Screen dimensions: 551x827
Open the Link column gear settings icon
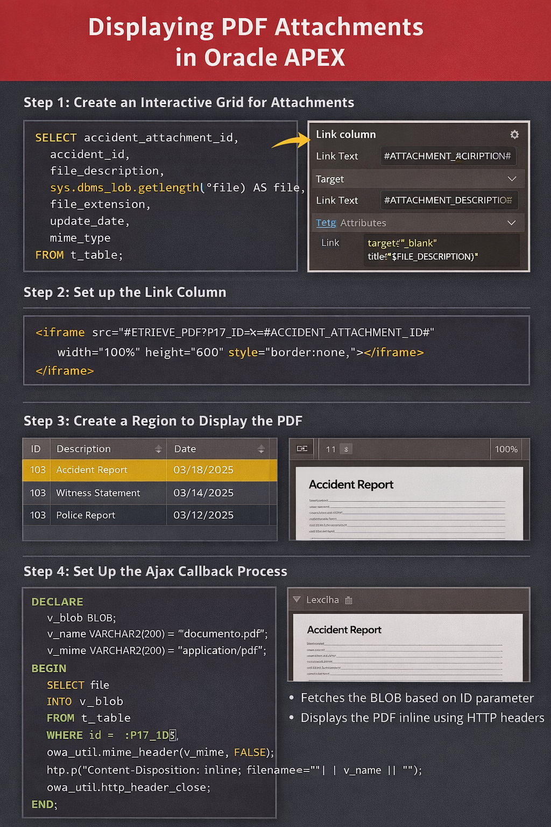pyautogui.click(x=514, y=135)
